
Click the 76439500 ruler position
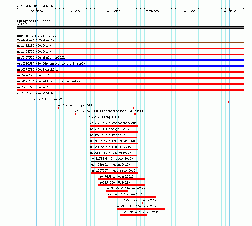[x=191, y=11]
